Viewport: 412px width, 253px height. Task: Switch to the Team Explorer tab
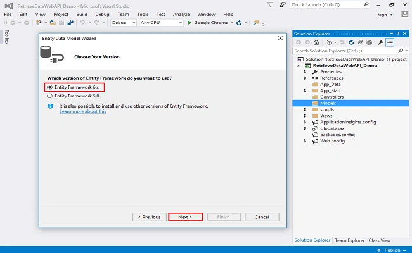[349, 240]
